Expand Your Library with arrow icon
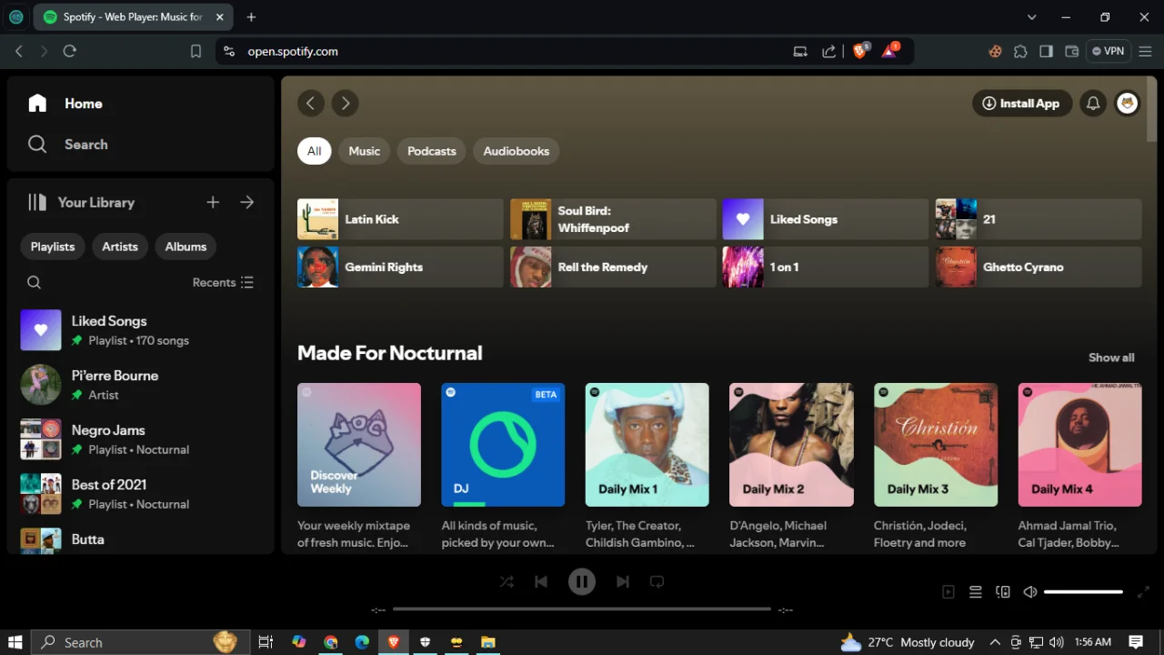 pyautogui.click(x=247, y=203)
